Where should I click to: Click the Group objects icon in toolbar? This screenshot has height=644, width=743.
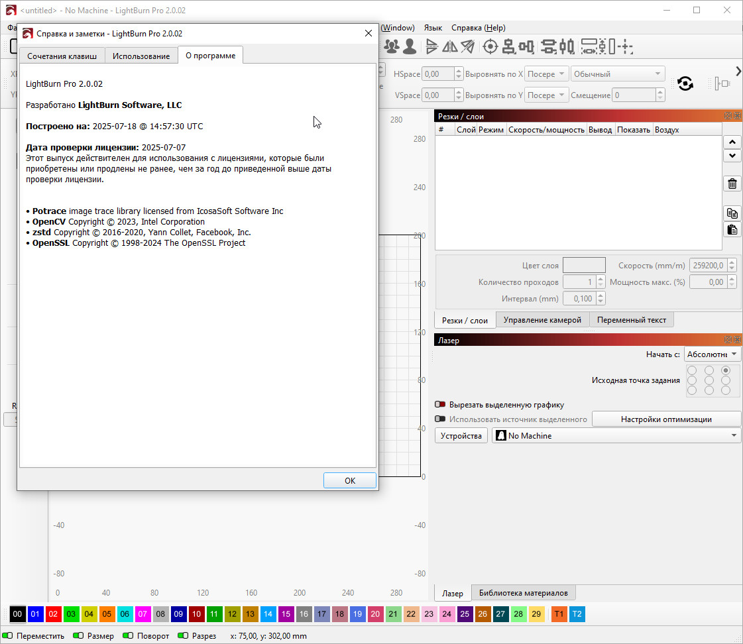tap(392, 46)
